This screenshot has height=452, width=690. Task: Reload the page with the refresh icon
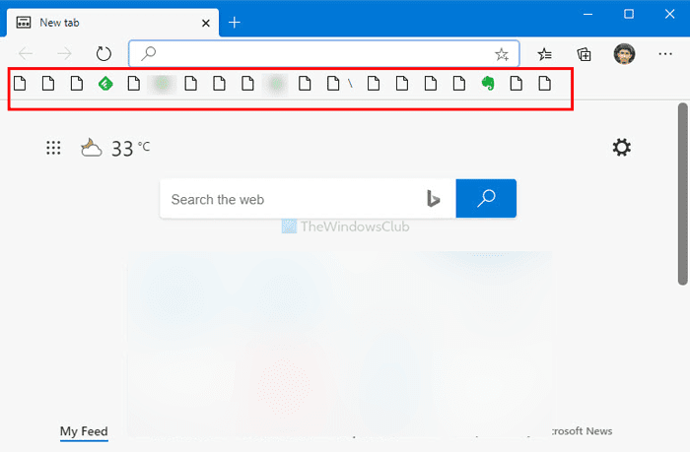103,53
